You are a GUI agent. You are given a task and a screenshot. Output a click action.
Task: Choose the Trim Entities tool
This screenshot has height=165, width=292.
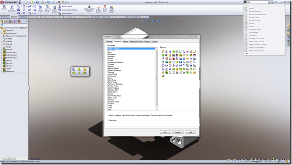[x=41, y=8]
